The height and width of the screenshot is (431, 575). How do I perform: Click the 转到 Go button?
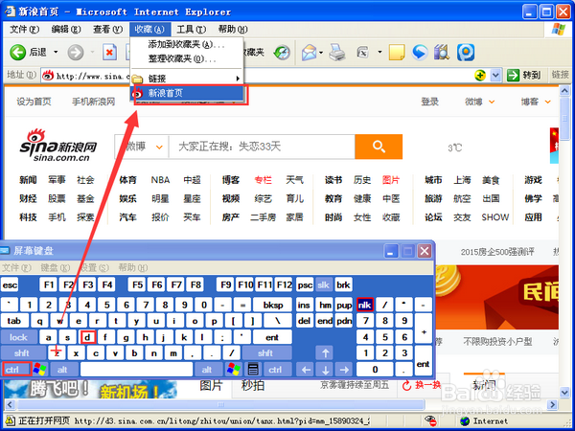click(525, 76)
